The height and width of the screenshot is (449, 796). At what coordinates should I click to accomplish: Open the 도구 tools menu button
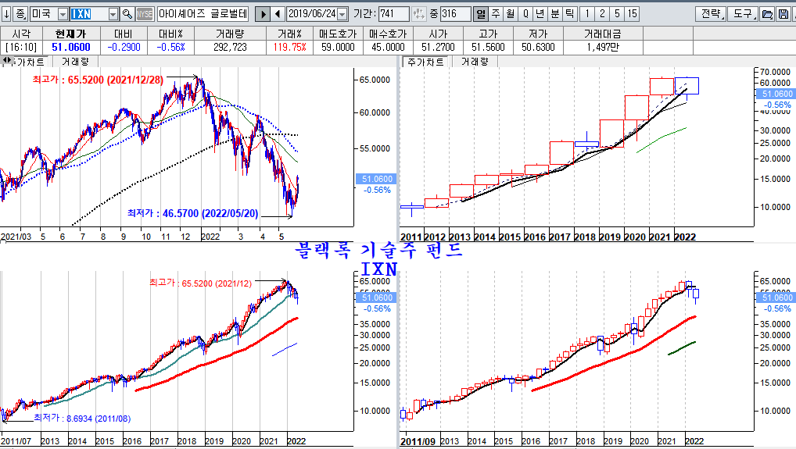pos(742,14)
